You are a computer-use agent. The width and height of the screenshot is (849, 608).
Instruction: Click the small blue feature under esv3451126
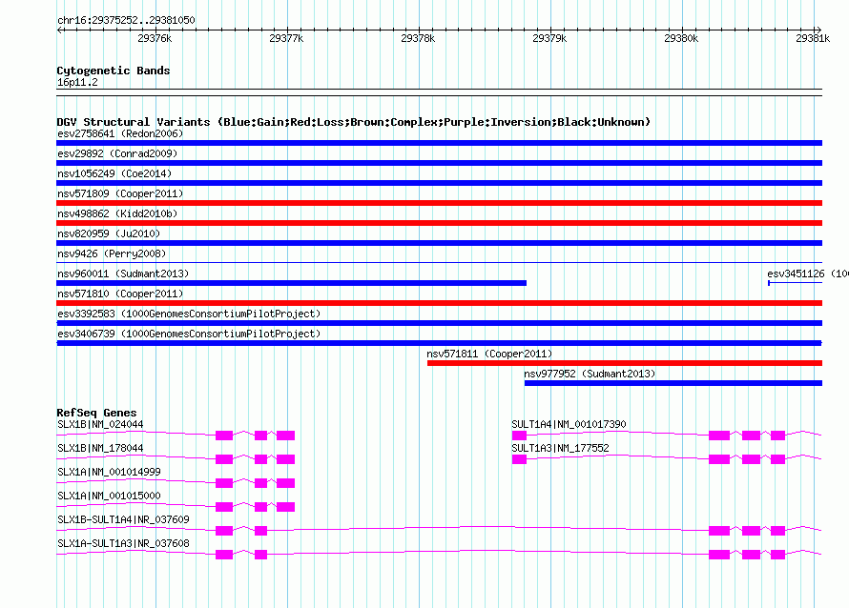click(x=795, y=283)
